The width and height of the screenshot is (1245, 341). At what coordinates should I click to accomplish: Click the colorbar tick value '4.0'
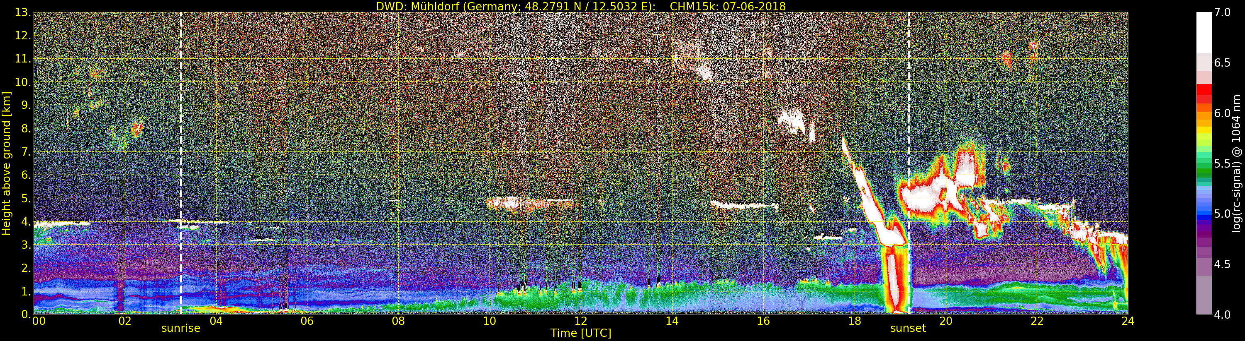[1222, 315]
